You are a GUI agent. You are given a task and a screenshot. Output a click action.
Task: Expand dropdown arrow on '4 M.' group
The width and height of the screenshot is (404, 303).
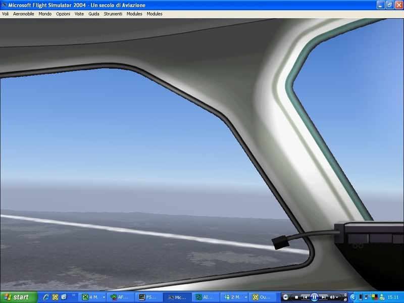(104, 297)
